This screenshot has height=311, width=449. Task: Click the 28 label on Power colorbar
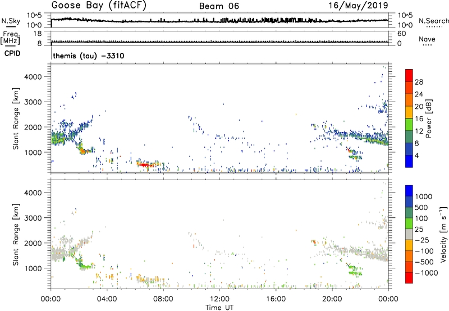point(419,82)
